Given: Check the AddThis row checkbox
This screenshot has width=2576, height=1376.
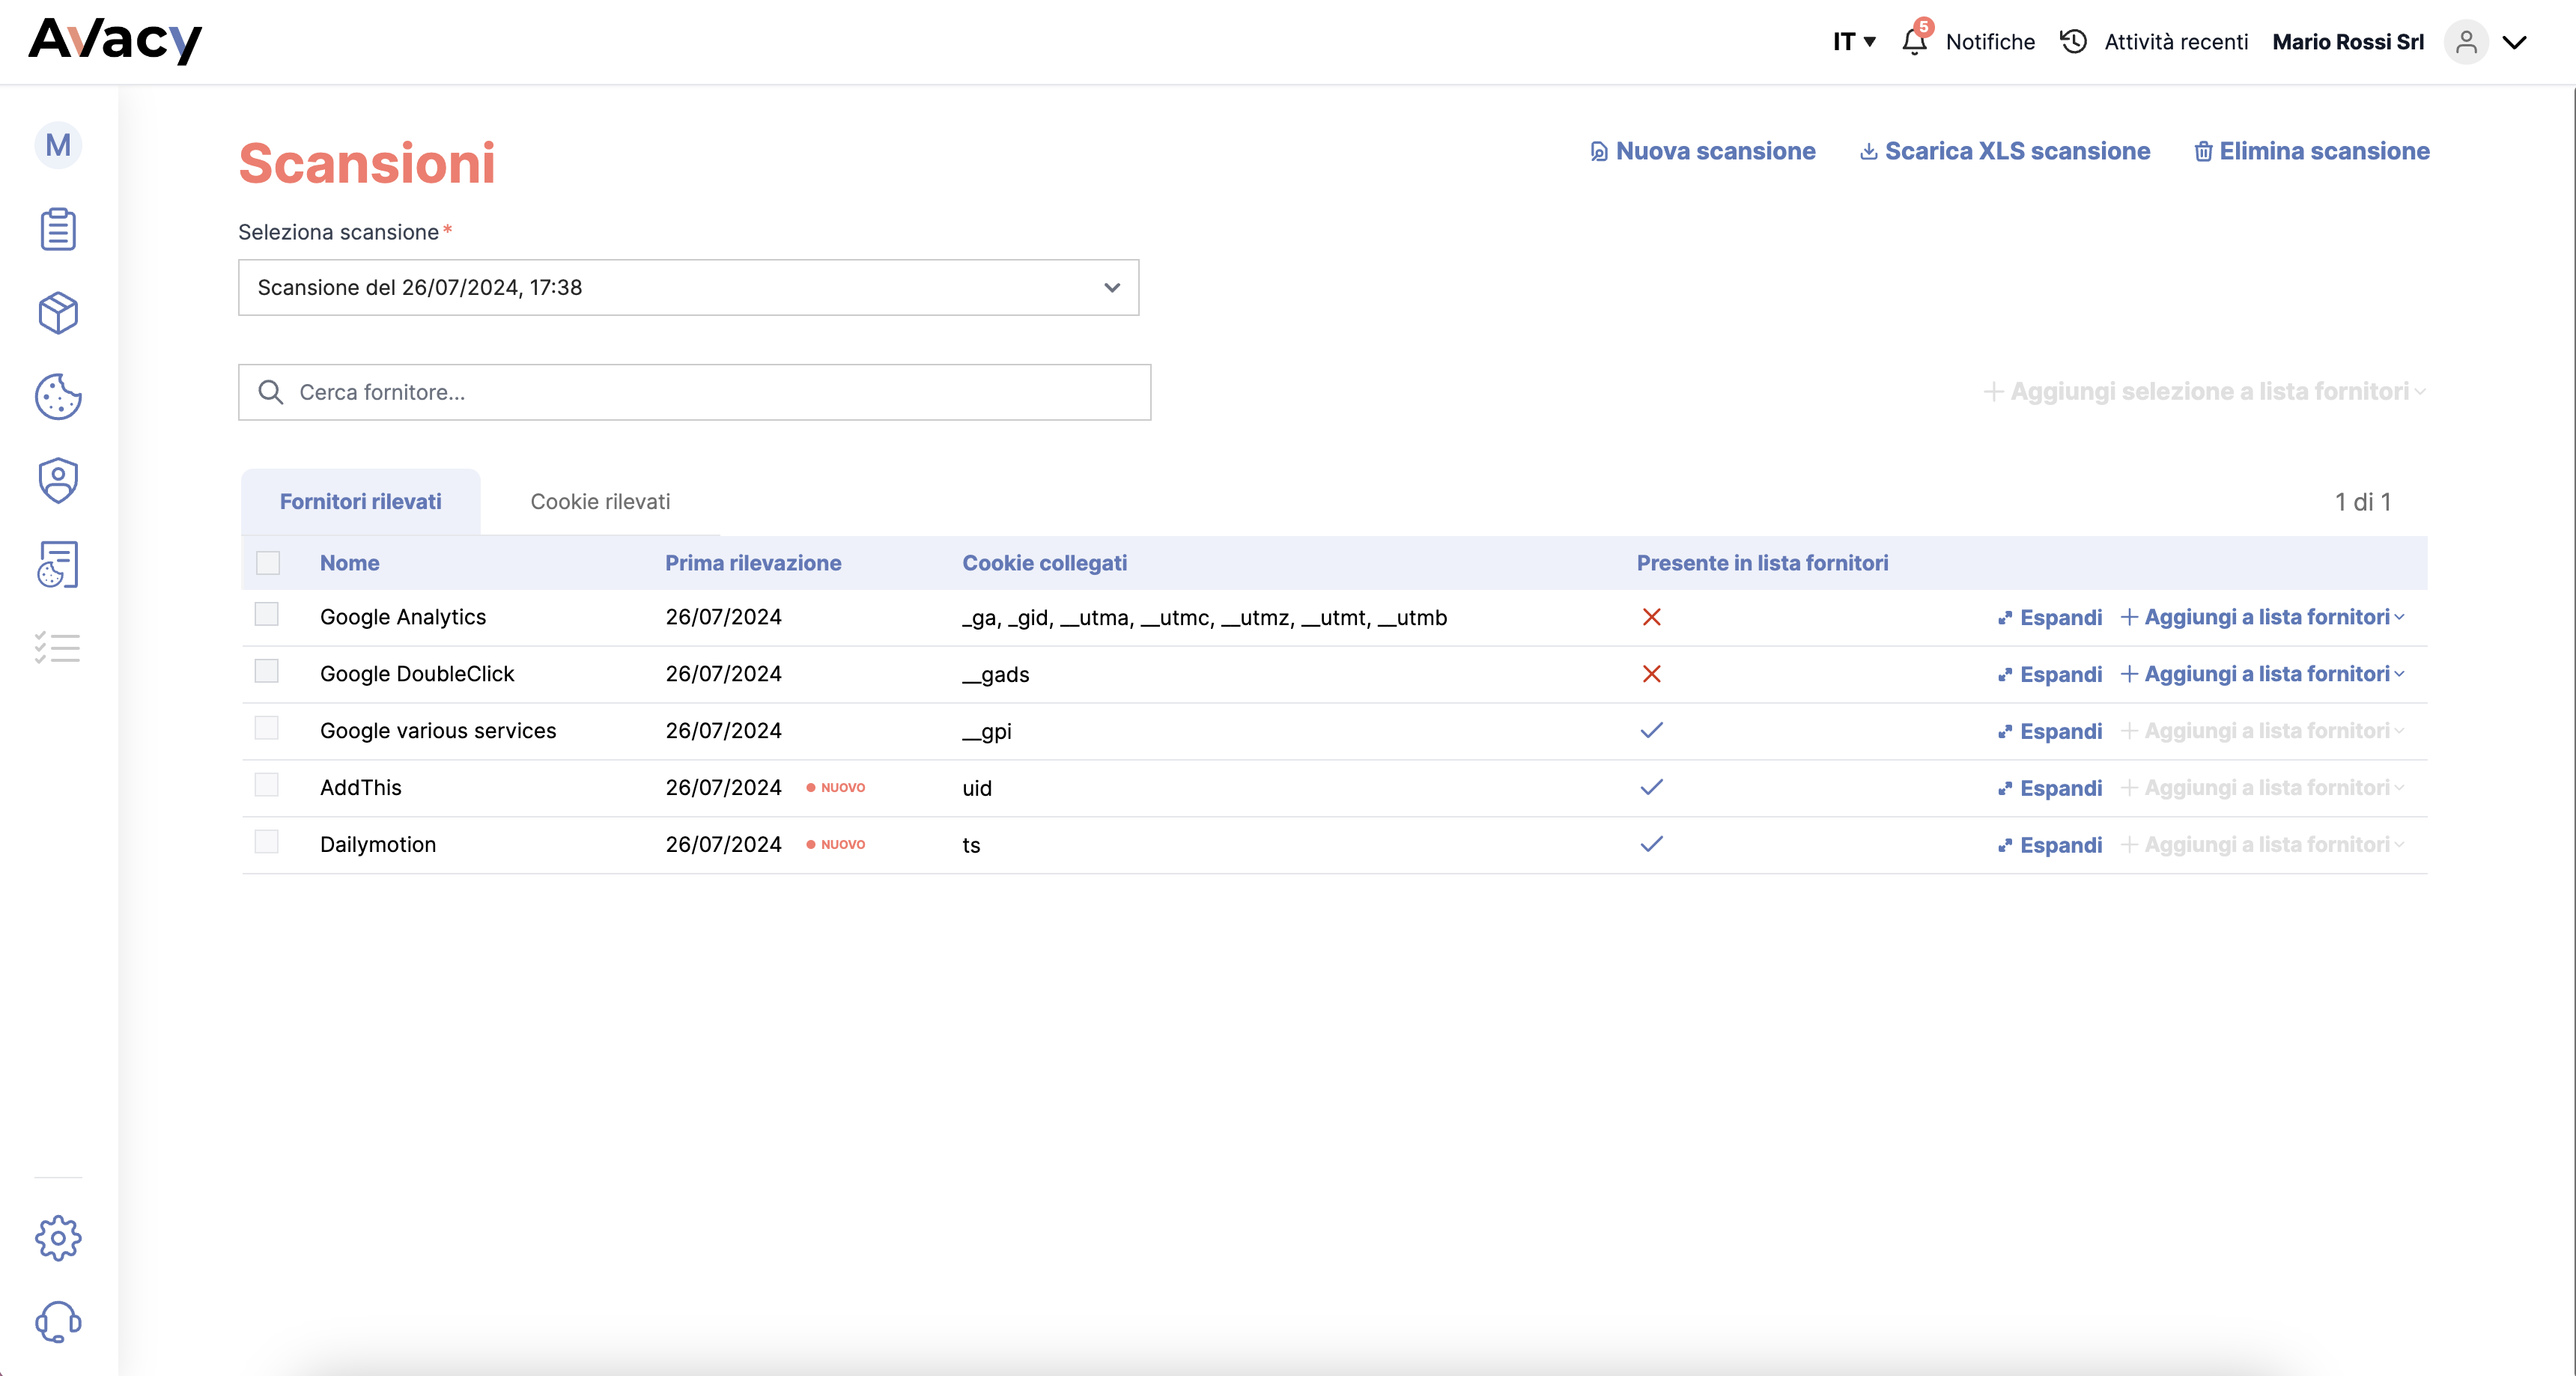Looking at the screenshot, I should [266, 785].
